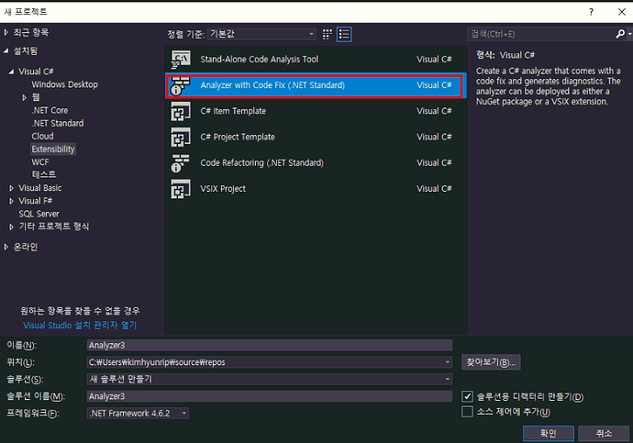Viewport: 633px width, 443px height.
Task: Select the SQL Server category
Action: [x=39, y=214]
